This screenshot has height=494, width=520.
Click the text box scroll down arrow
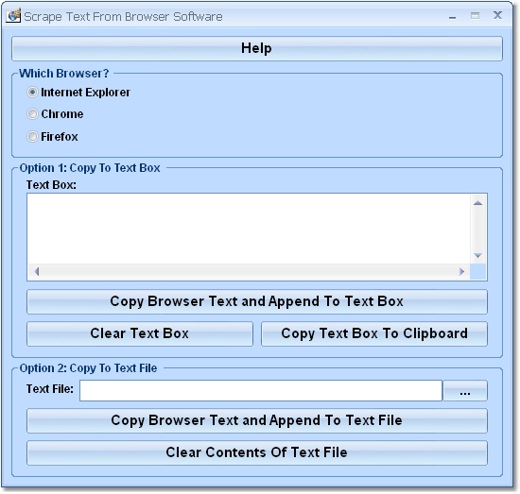click(477, 255)
